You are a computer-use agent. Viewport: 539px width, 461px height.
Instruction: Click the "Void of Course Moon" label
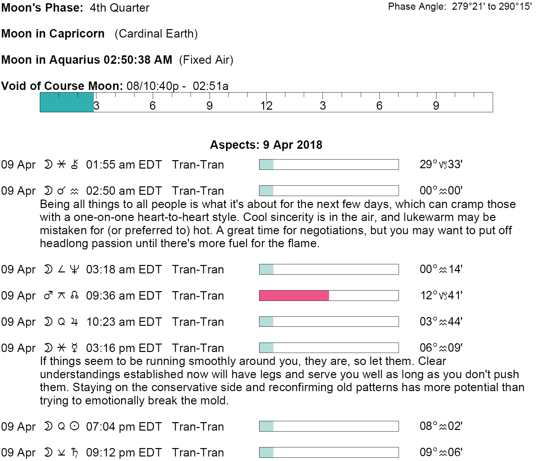(62, 86)
